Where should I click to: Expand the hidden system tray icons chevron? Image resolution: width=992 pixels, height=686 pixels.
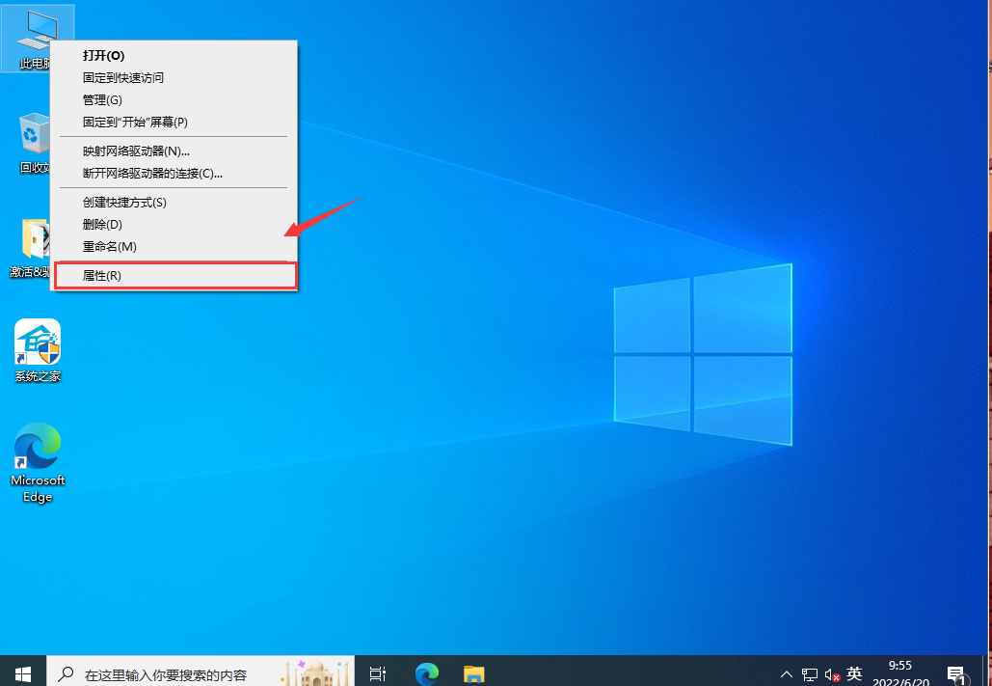(787, 673)
